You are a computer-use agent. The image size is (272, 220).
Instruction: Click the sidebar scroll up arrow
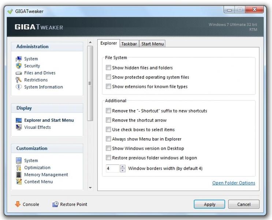90,43
